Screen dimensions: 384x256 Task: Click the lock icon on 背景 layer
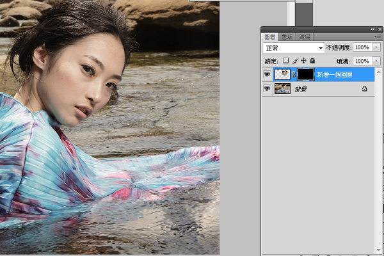(x=364, y=88)
